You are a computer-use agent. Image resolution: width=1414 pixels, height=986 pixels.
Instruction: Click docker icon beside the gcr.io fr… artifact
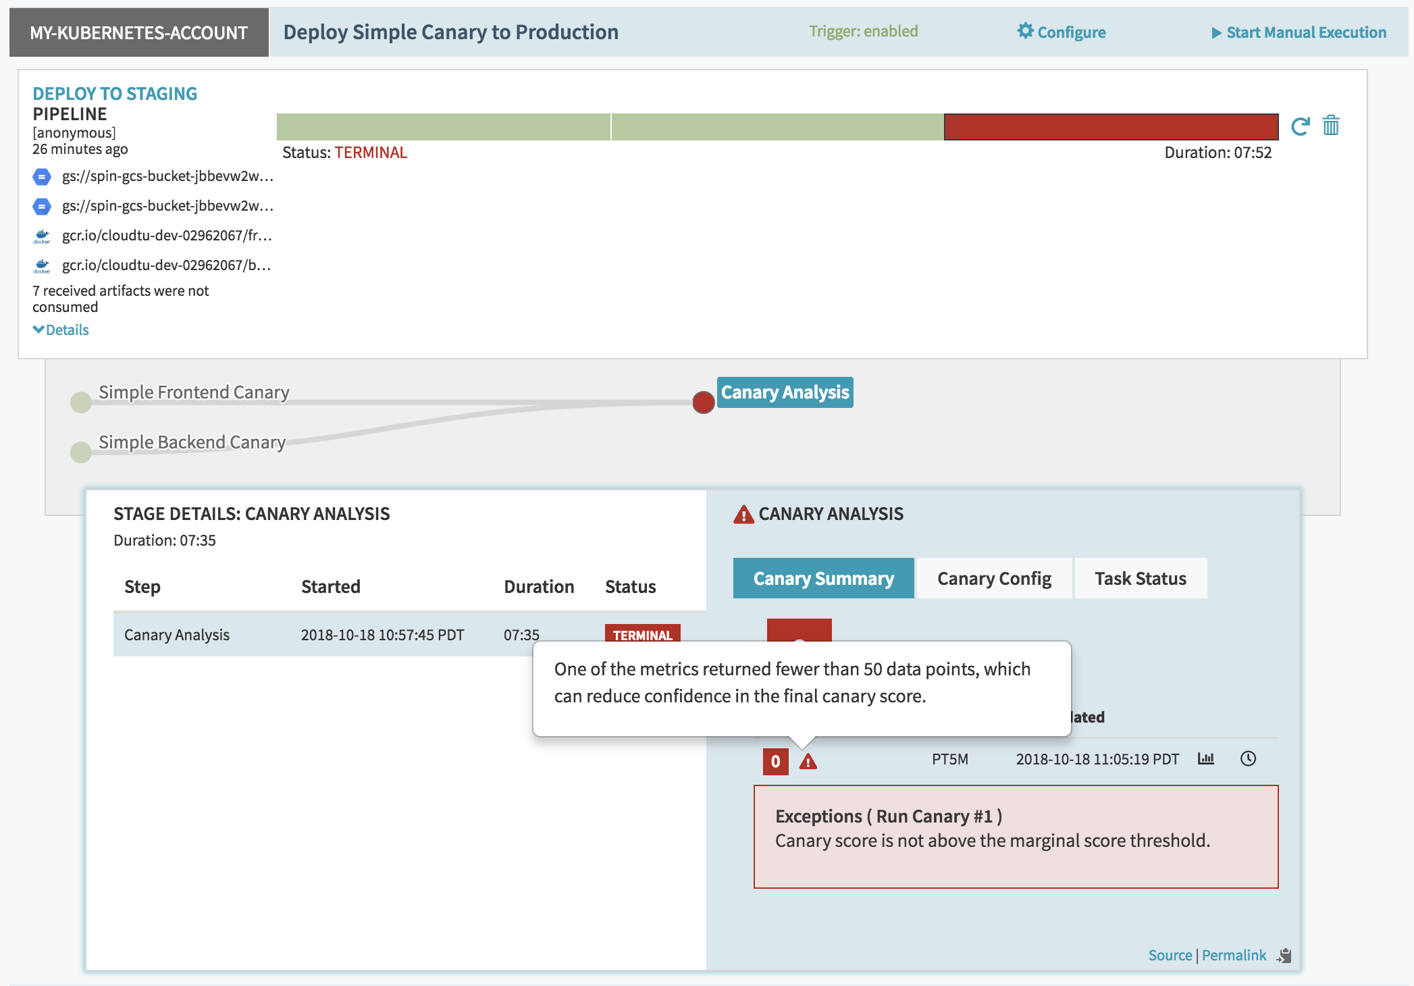(42, 236)
